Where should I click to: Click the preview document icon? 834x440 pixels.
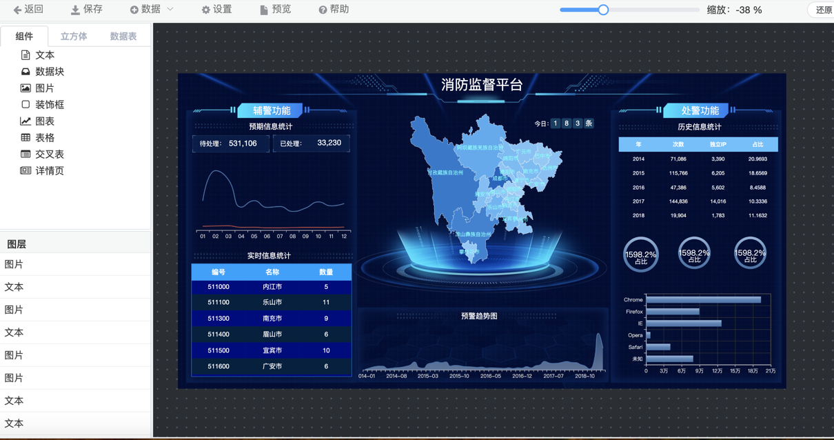point(263,10)
